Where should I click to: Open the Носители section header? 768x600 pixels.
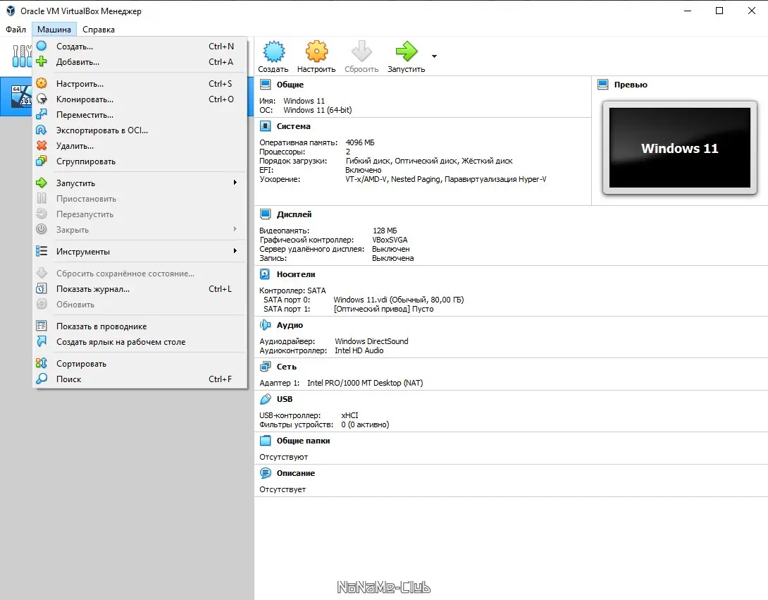[x=296, y=274]
